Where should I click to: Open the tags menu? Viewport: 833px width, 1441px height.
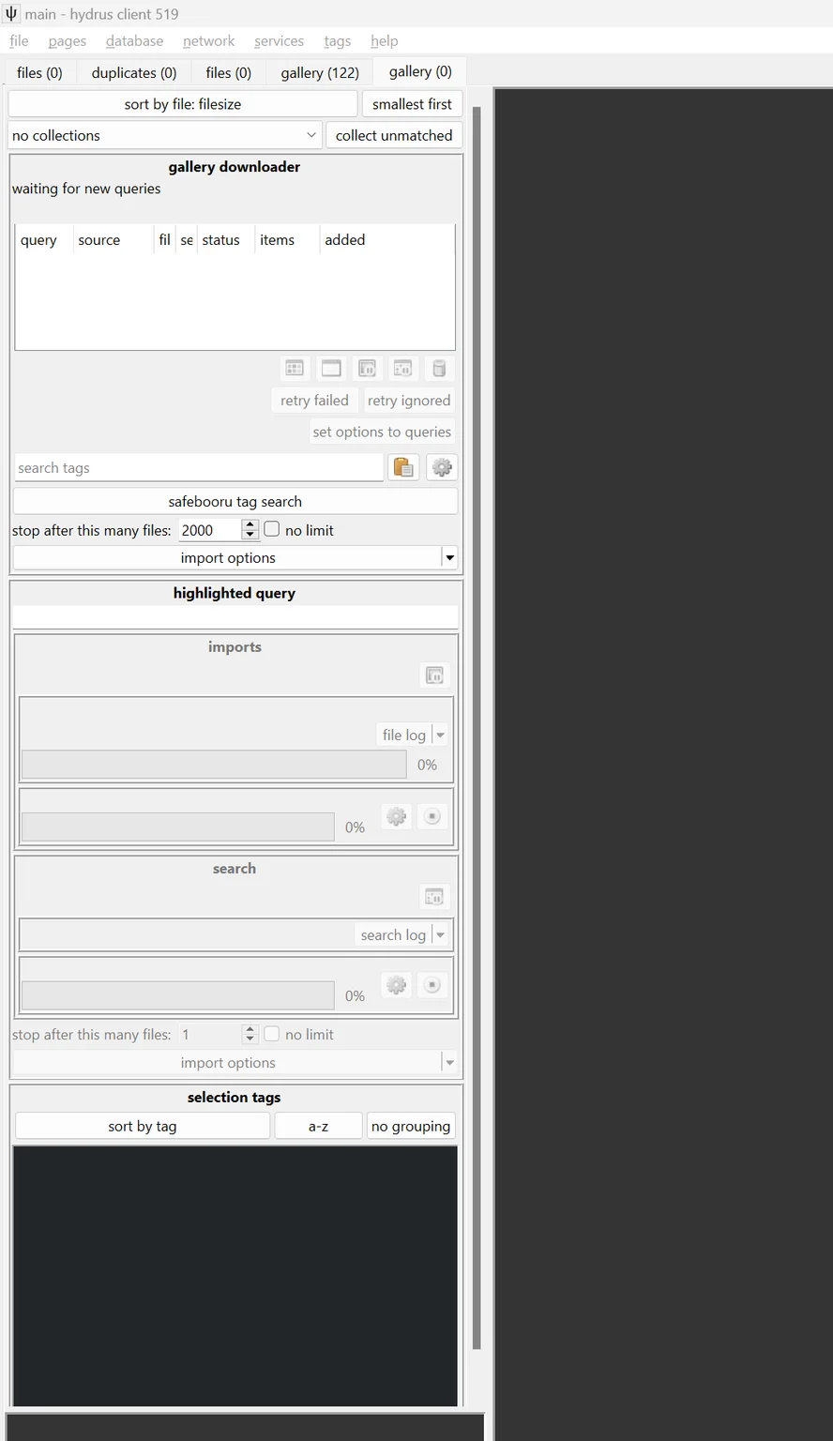[x=338, y=41]
